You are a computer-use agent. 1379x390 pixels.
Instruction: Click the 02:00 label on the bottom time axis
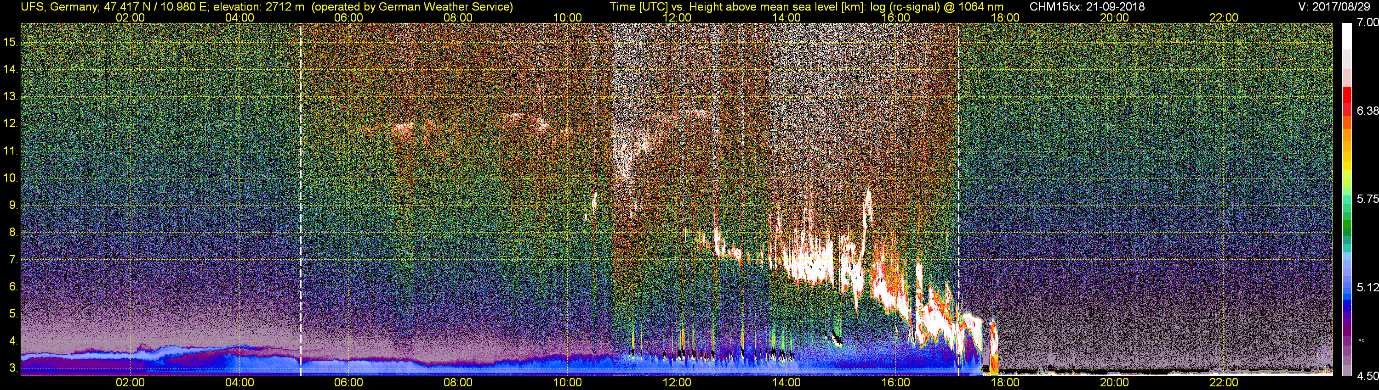point(130,383)
